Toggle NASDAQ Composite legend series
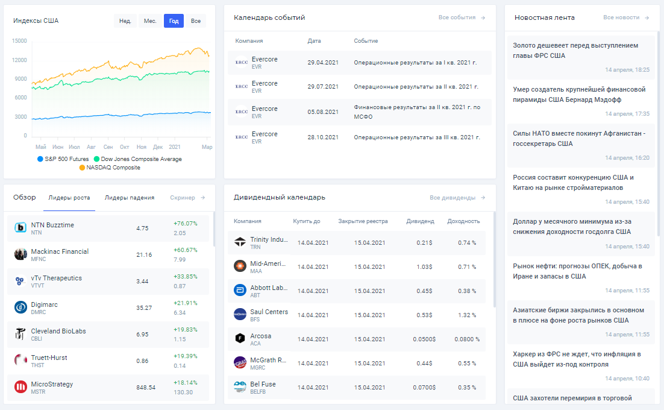The image size is (664, 410). click(x=110, y=167)
